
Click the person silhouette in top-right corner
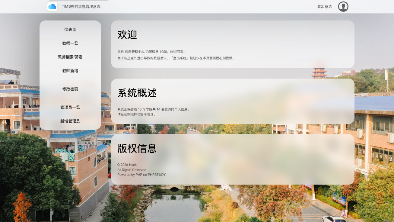click(343, 6)
